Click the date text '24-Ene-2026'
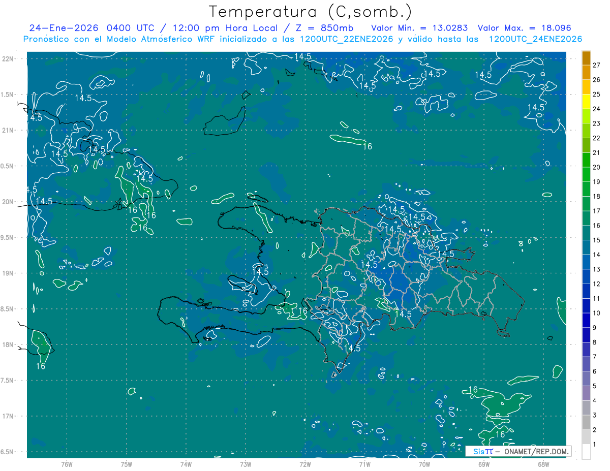The width and height of the screenshot is (610, 471). coord(64,27)
